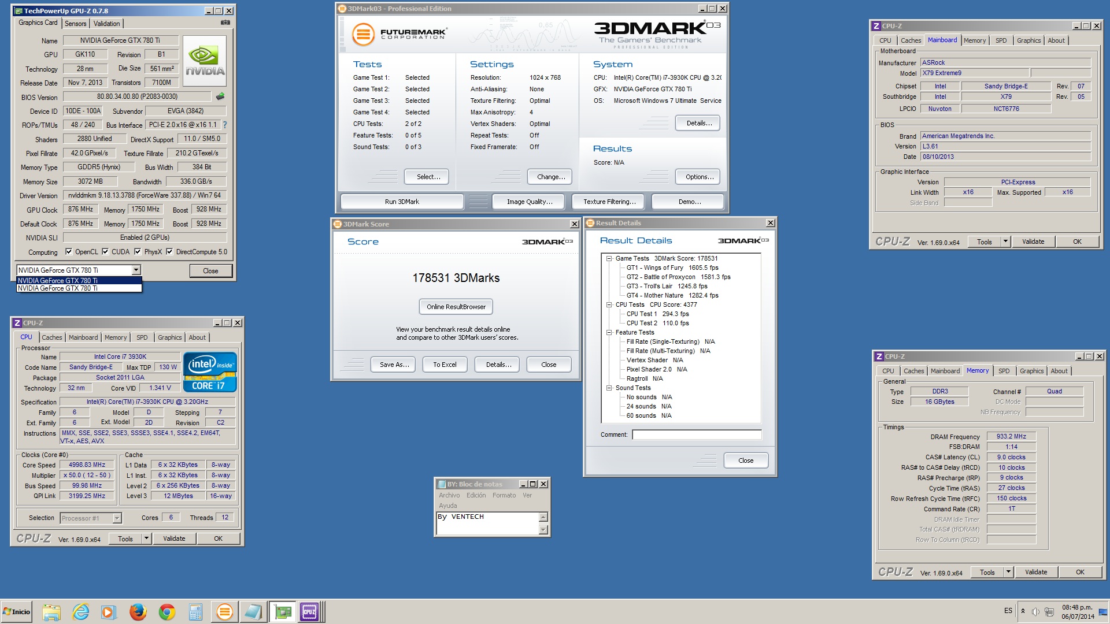
Task: Switch to CPU-Z via its taskbar icon
Action: click(310, 612)
